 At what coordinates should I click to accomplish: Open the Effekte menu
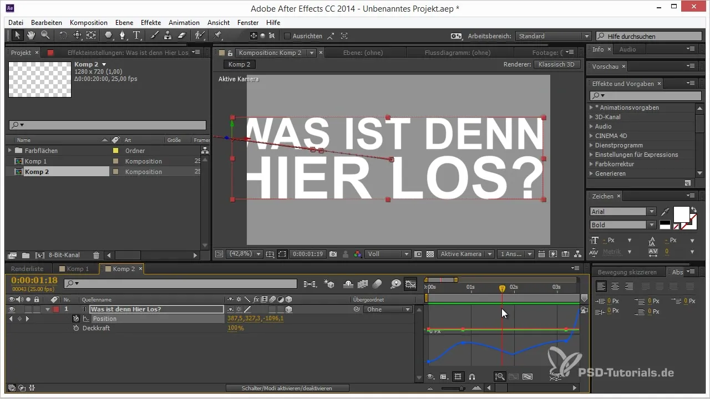tap(151, 23)
